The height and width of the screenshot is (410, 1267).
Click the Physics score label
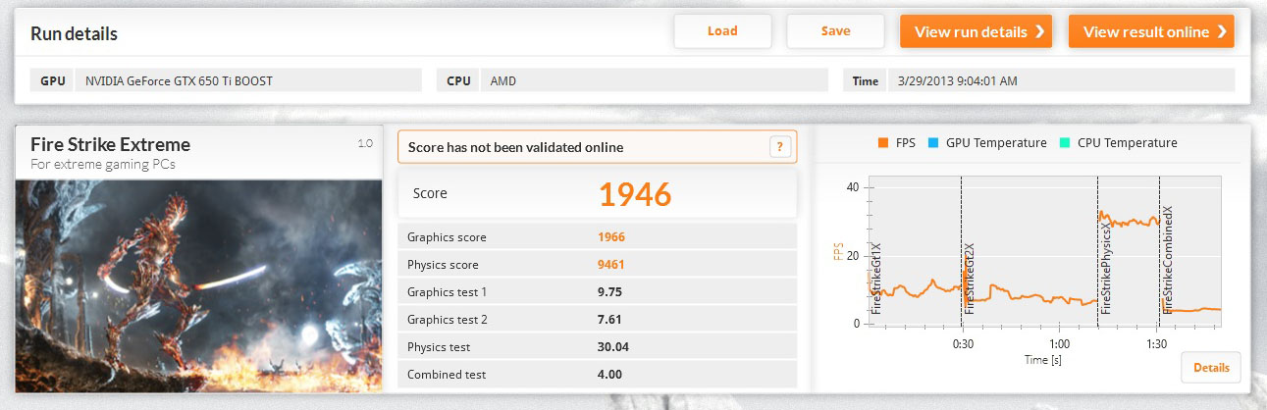443,265
